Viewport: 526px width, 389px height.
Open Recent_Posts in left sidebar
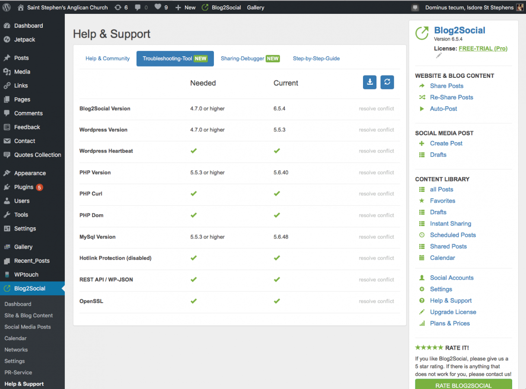pyautogui.click(x=32, y=261)
